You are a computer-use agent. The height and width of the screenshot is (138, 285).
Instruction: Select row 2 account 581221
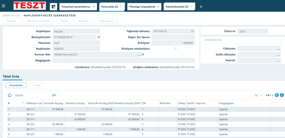tap(30, 114)
